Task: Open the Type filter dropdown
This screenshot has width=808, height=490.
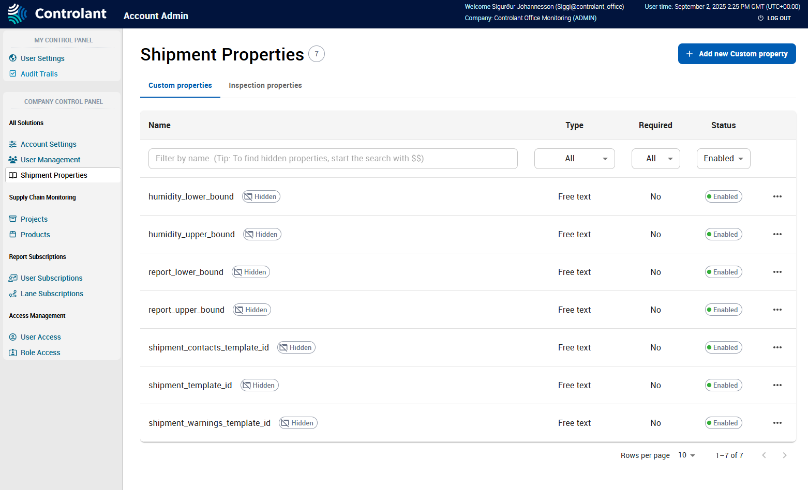Action: [x=574, y=159]
